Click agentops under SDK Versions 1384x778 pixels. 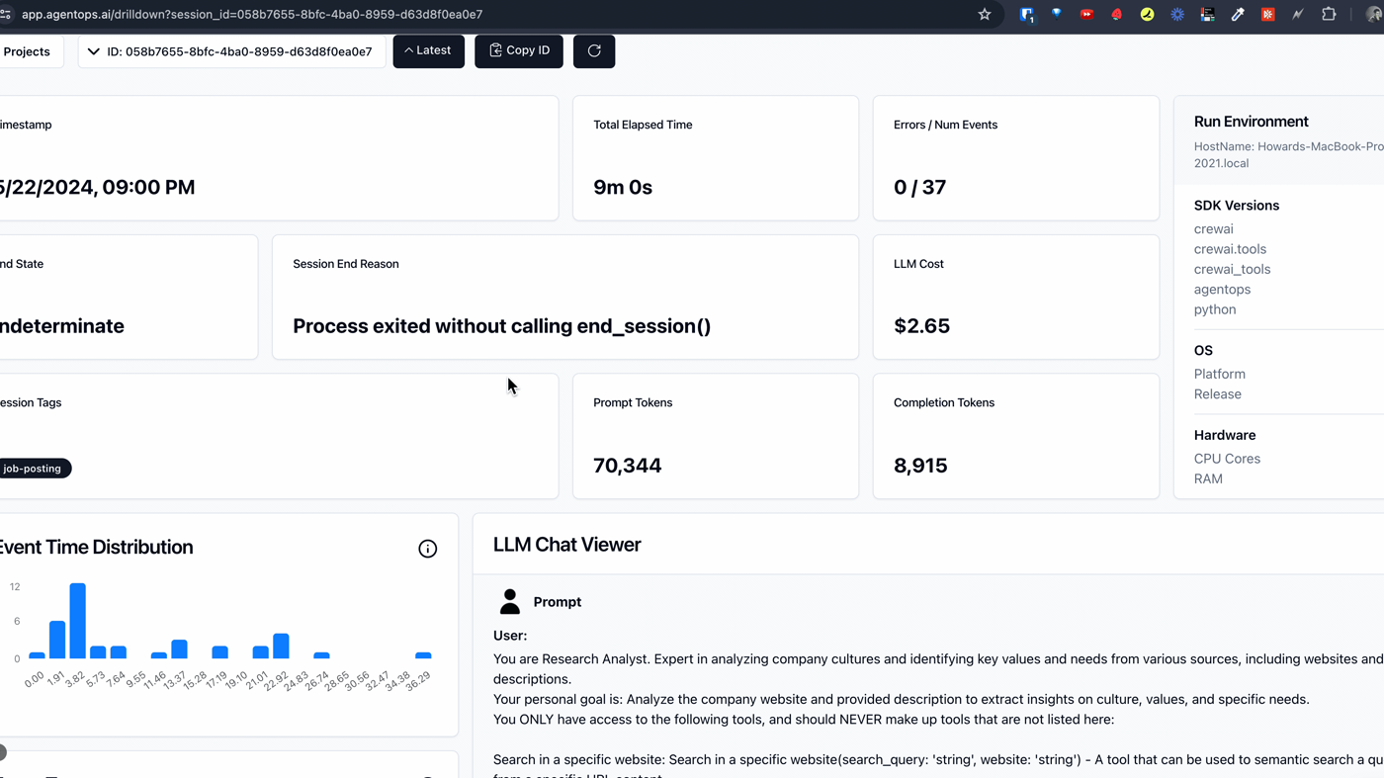(1222, 290)
